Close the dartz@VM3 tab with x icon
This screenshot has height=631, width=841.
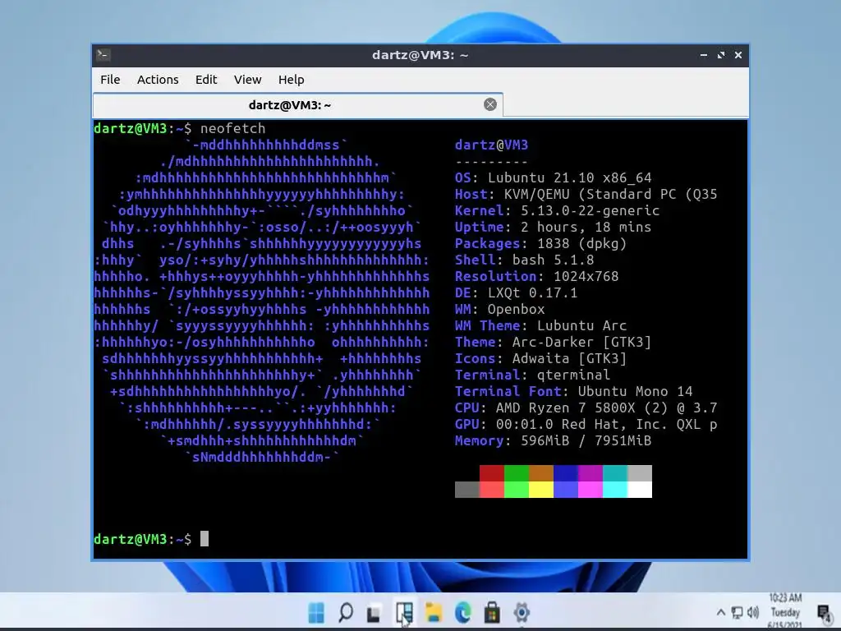[489, 104]
